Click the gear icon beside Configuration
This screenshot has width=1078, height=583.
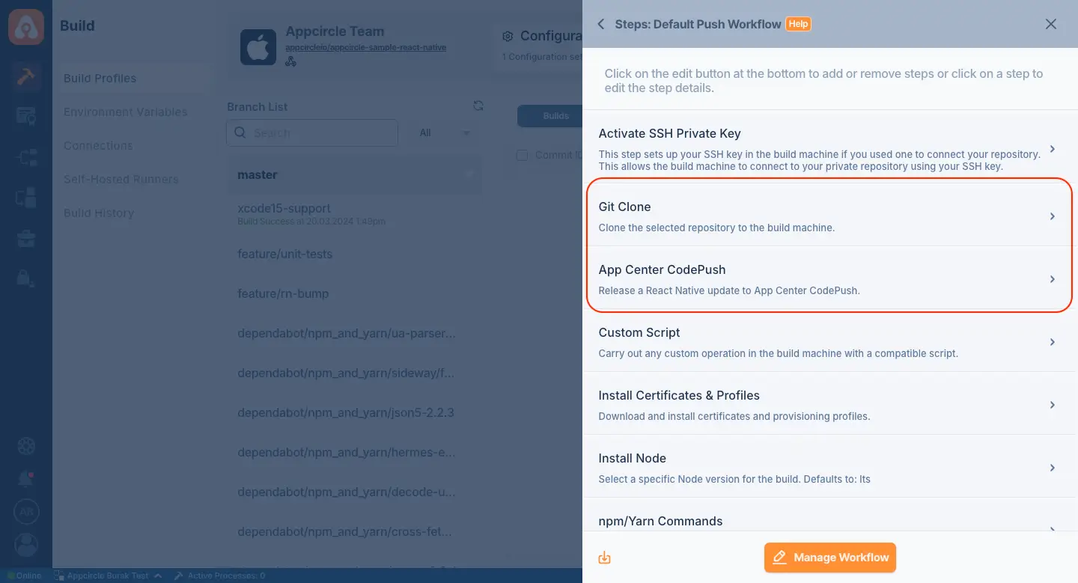(x=508, y=36)
